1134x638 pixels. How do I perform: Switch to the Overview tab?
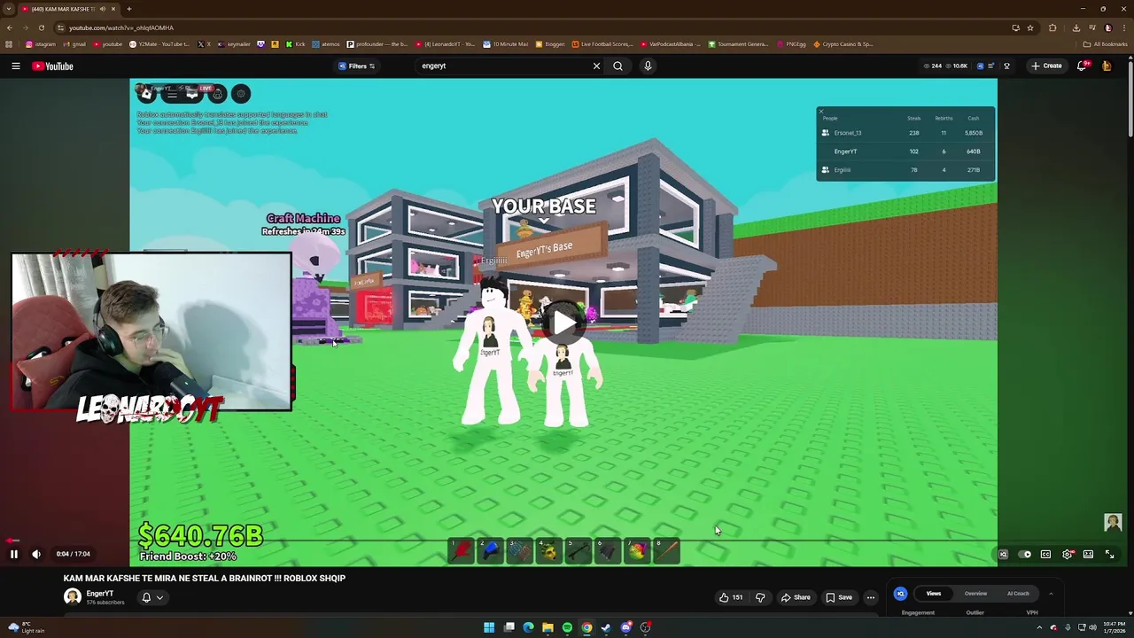click(x=975, y=594)
